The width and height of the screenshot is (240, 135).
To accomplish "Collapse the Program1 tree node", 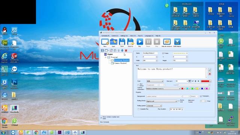I will coord(106,57).
